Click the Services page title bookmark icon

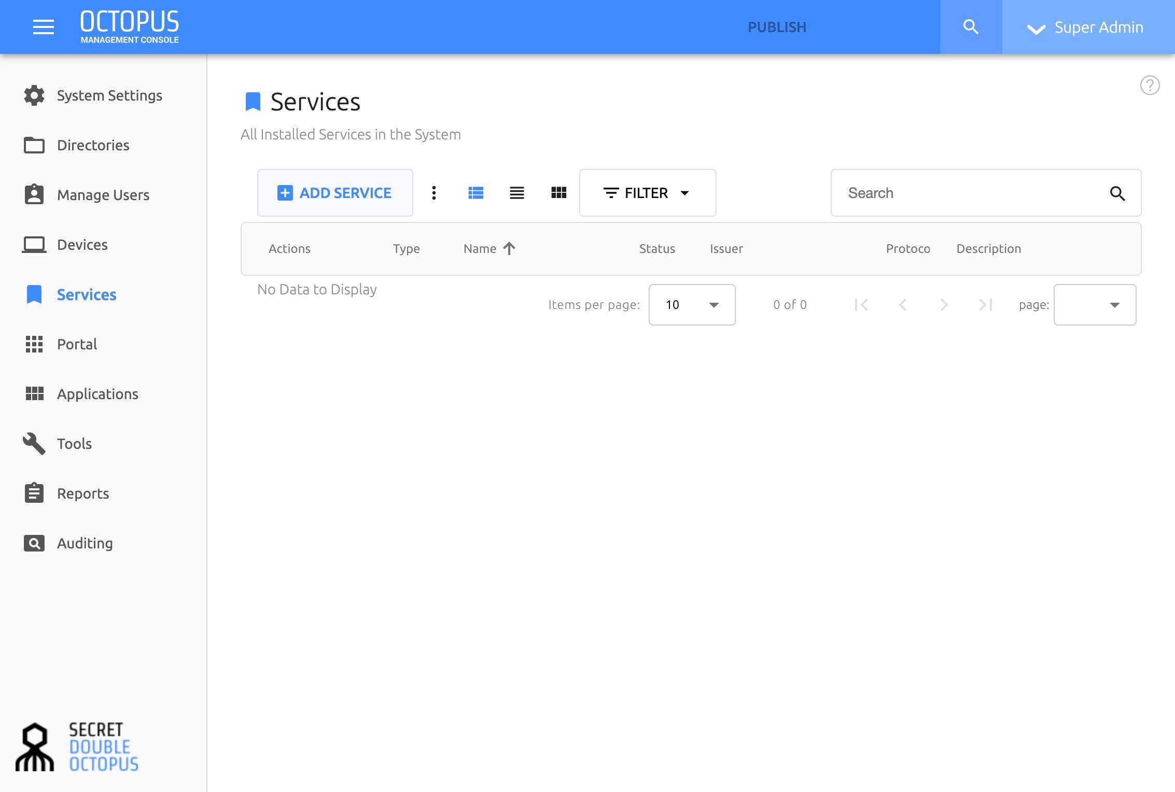click(x=253, y=102)
